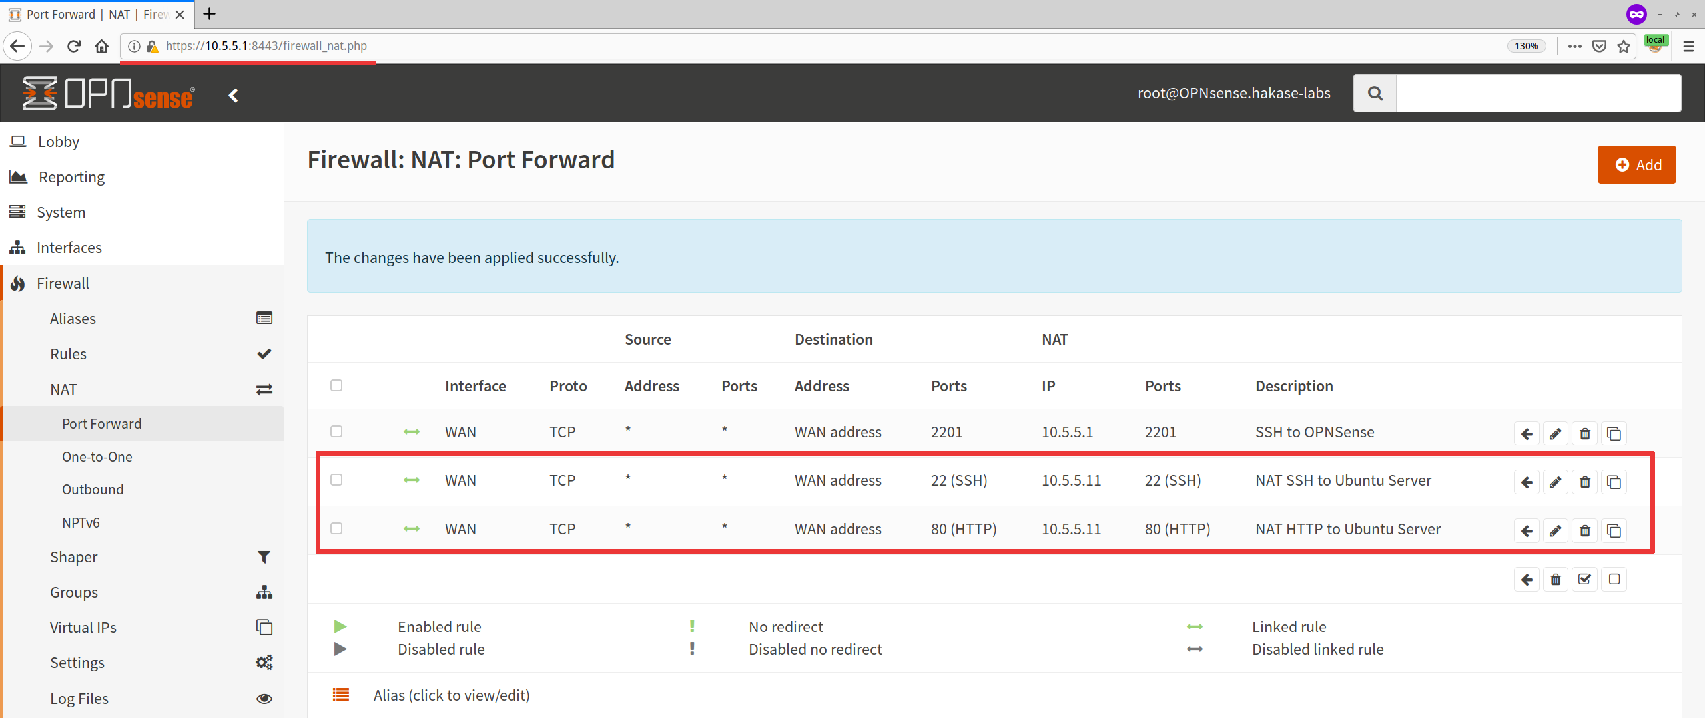Select checkbox for the 22 (SSH) rule
Viewport: 1705px width, 718px height.
(336, 480)
